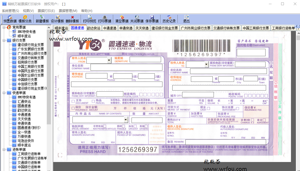The height and width of the screenshot is (171, 300).
Task: Click the 模板分类 toolbar icon
Action: [25, 19]
